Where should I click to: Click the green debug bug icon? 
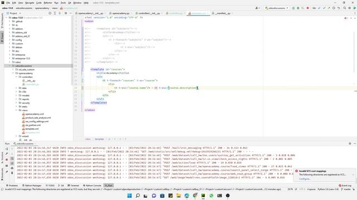click(298, 8)
